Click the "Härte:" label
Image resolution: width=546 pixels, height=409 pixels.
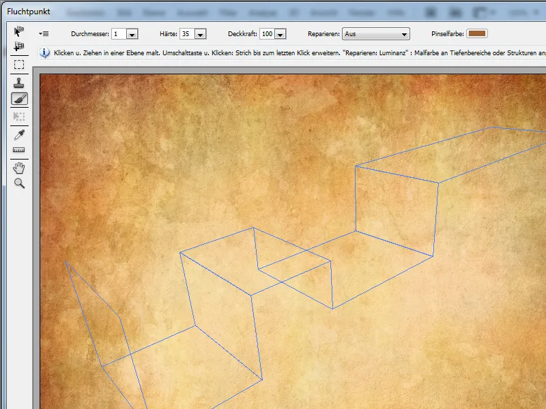[x=169, y=34]
